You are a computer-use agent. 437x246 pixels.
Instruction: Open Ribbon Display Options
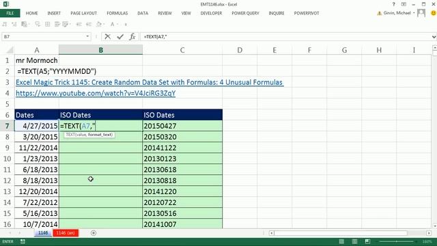[404, 4]
